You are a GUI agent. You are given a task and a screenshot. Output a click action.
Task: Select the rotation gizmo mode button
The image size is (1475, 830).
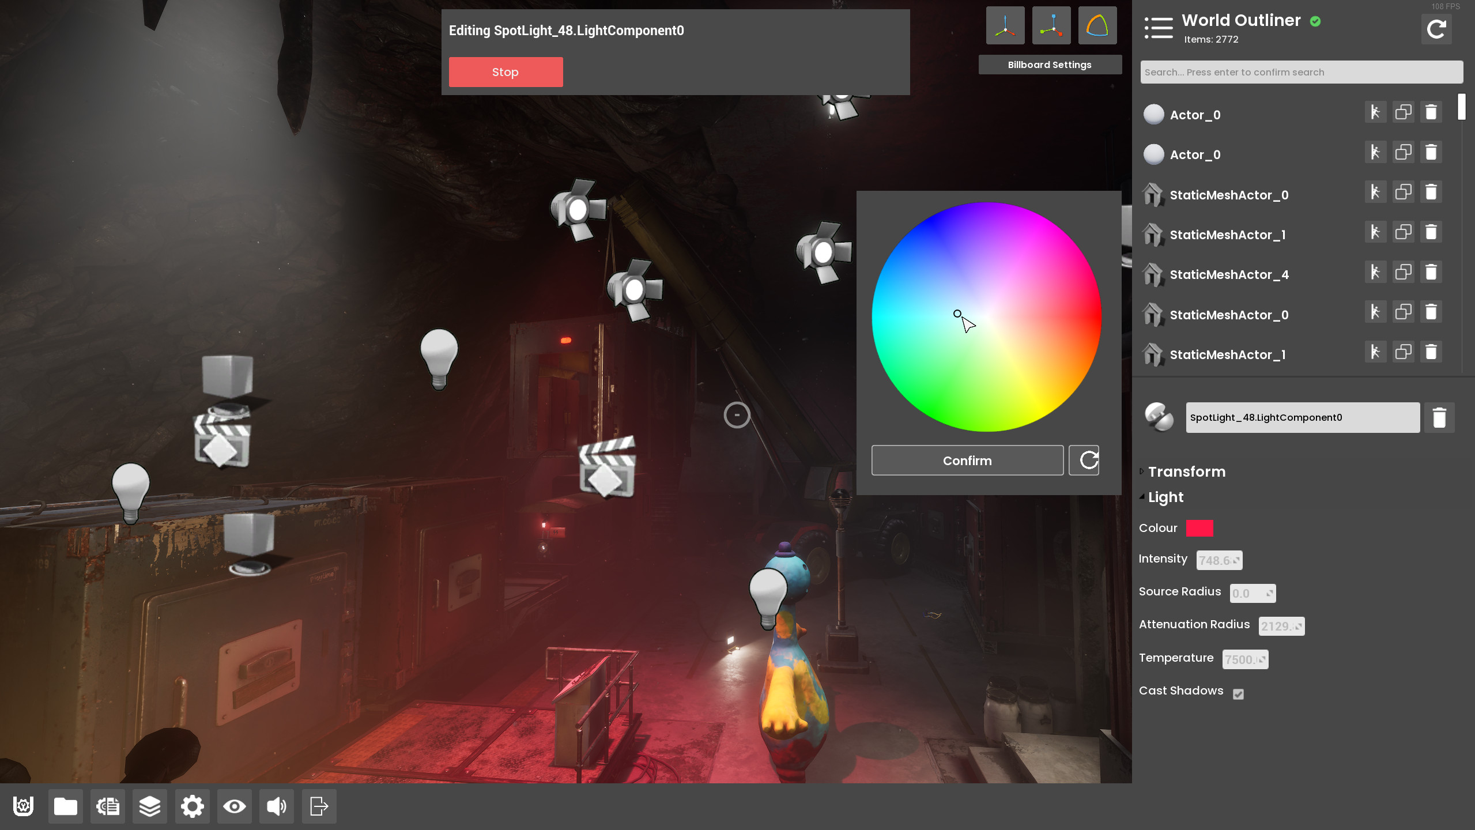pos(1097,25)
